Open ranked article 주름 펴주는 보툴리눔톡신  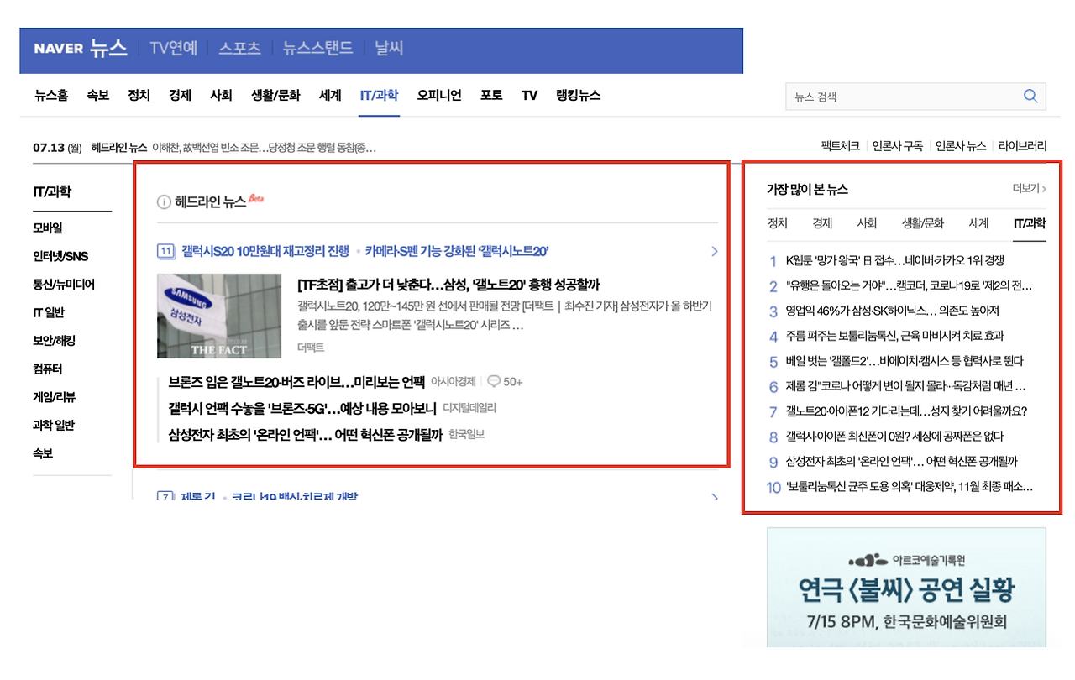(894, 336)
